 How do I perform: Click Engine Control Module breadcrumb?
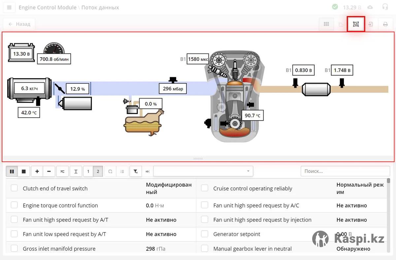click(x=47, y=7)
